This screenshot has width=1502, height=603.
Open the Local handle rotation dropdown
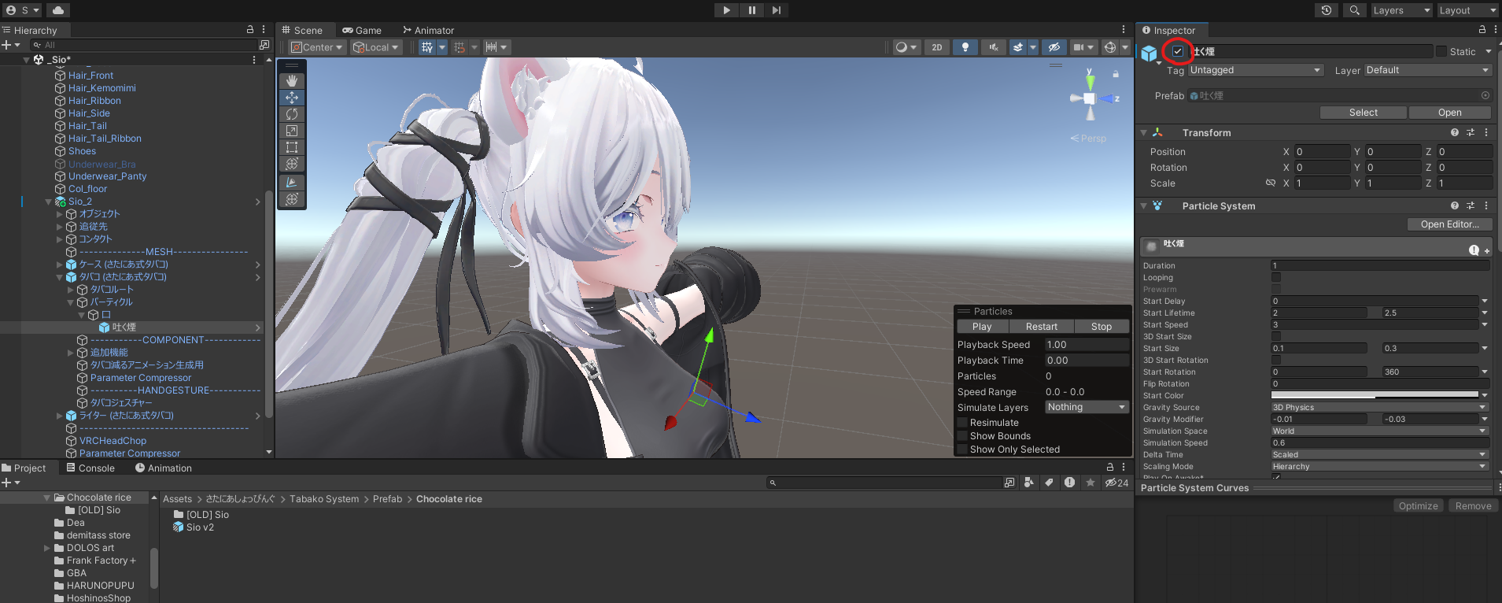pyautogui.click(x=376, y=47)
